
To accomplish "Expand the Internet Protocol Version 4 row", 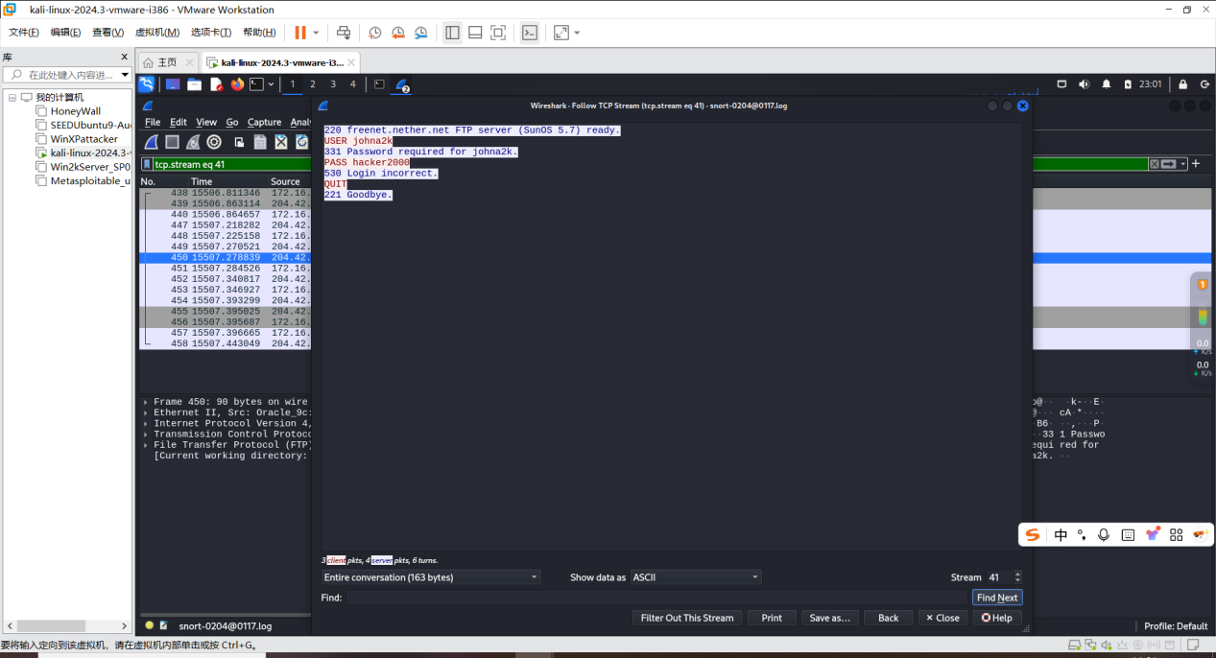I will coord(146,423).
